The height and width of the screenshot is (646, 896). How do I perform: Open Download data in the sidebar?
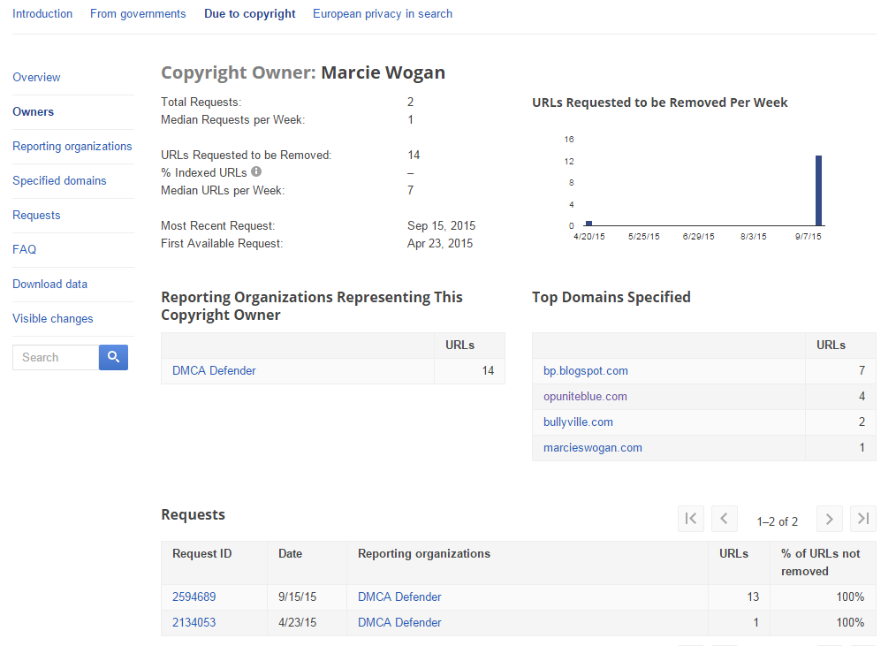tap(49, 285)
